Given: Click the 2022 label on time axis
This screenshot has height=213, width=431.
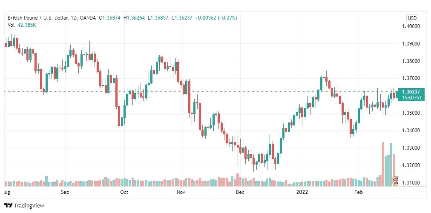Looking at the screenshot, I should tap(302, 192).
